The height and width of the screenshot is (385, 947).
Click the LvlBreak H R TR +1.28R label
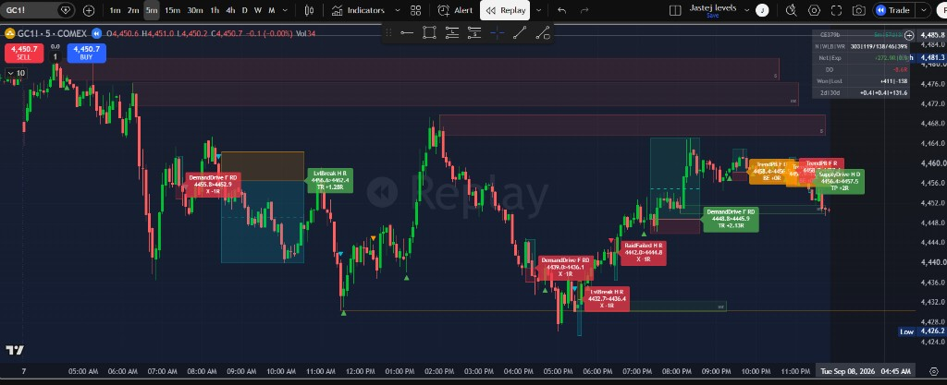(x=330, y=179)
